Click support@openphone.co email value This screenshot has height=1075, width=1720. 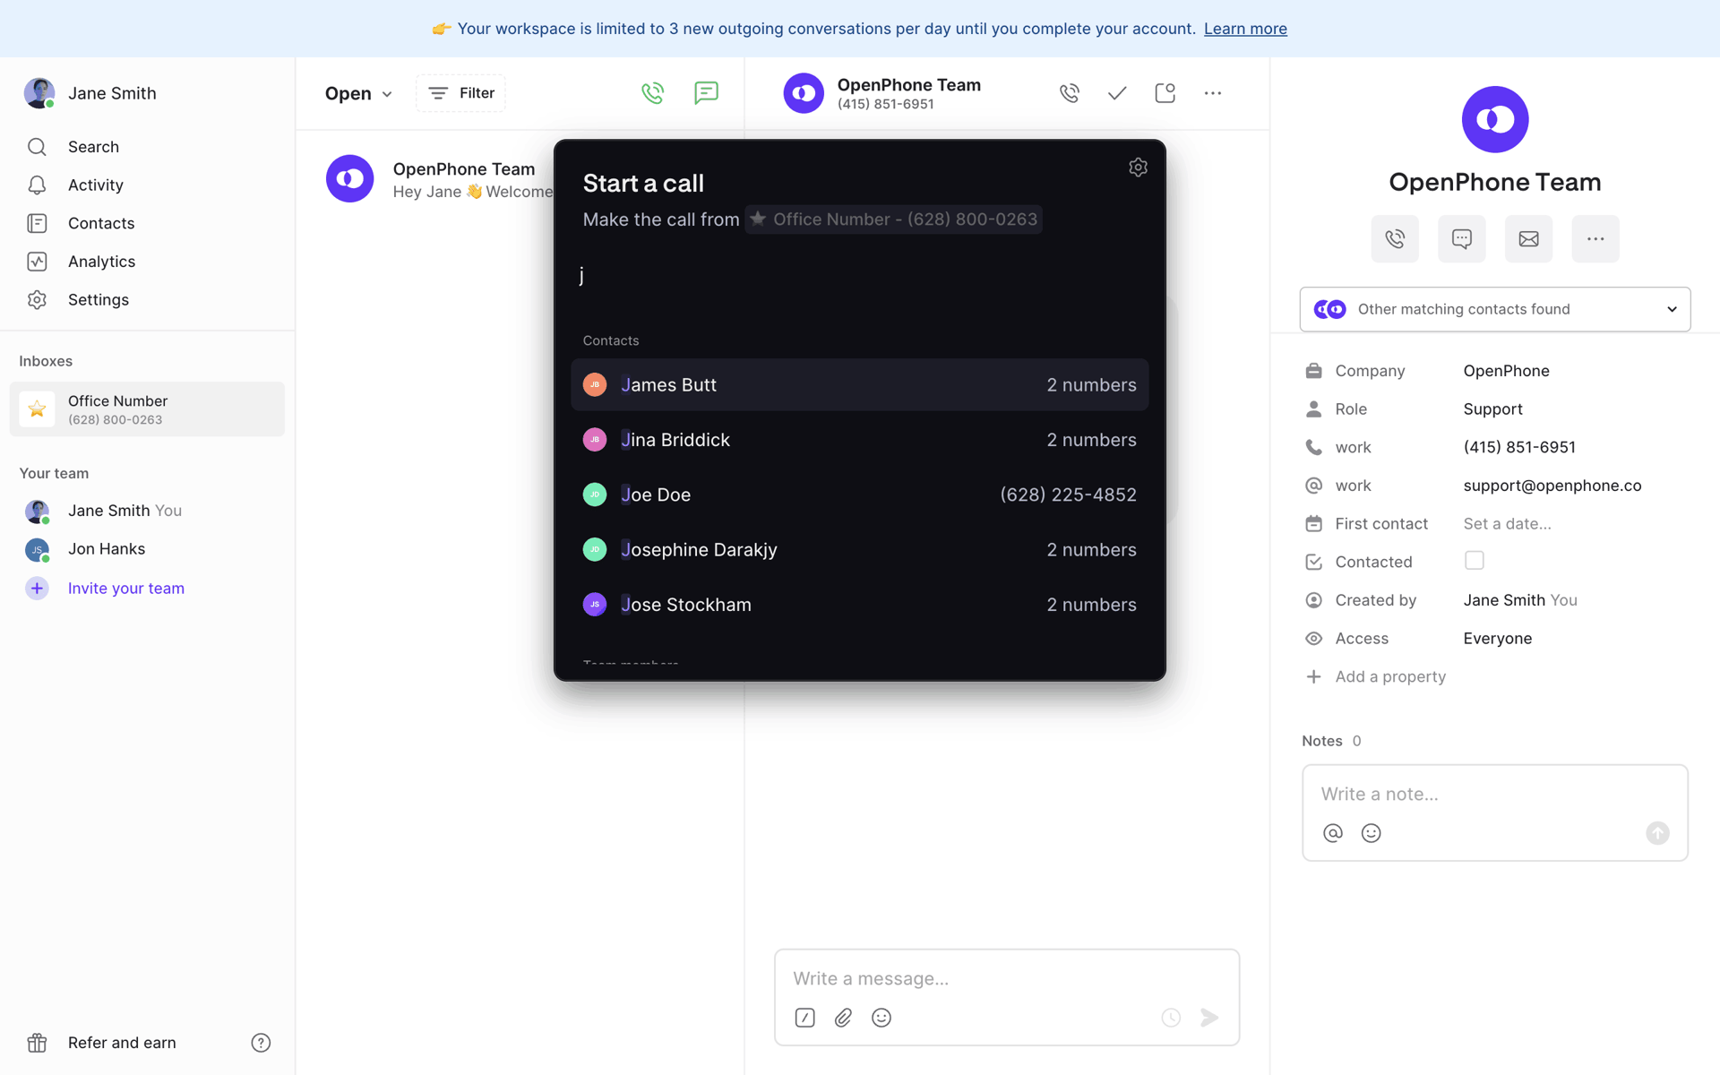coord(1552,486)
